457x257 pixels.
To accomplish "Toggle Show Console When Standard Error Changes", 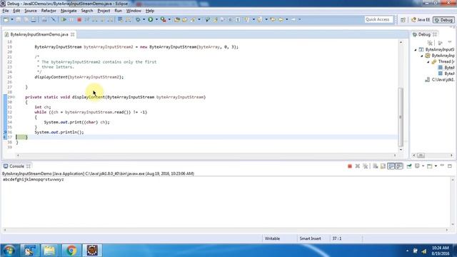I will coord(399,166).
